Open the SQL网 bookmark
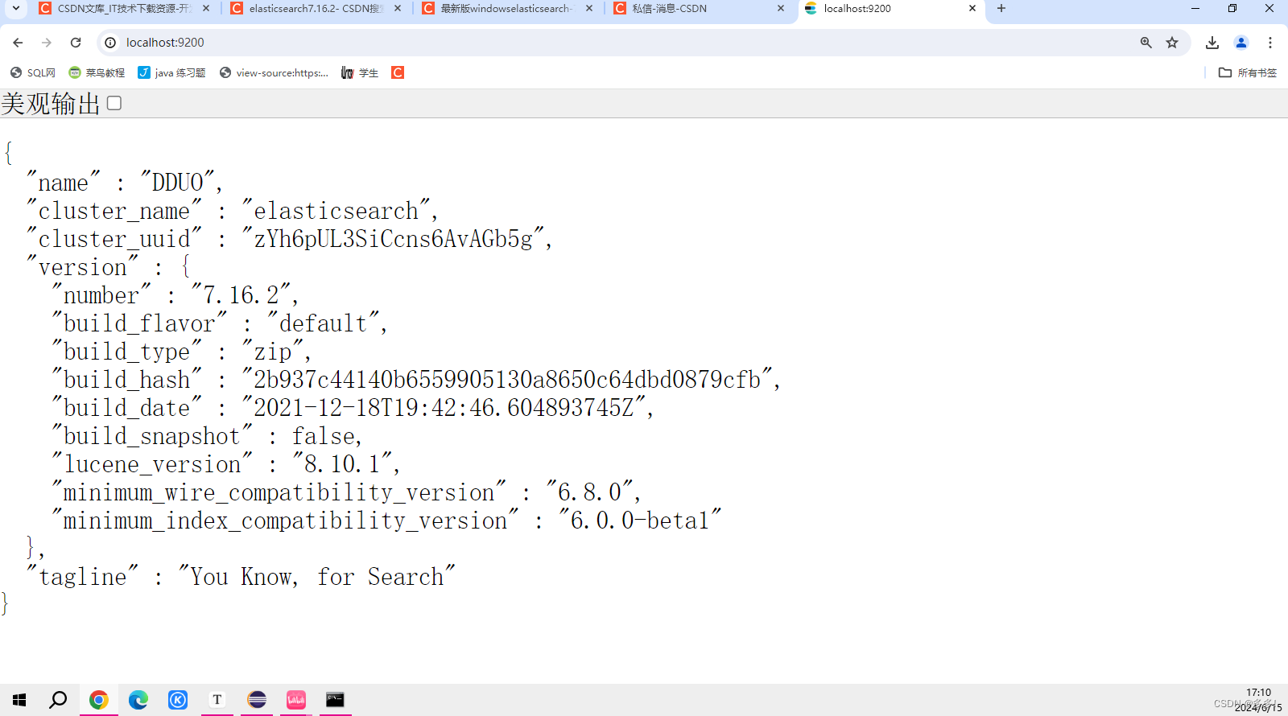This screenshot has width=1288, height=716. point(33,72)
